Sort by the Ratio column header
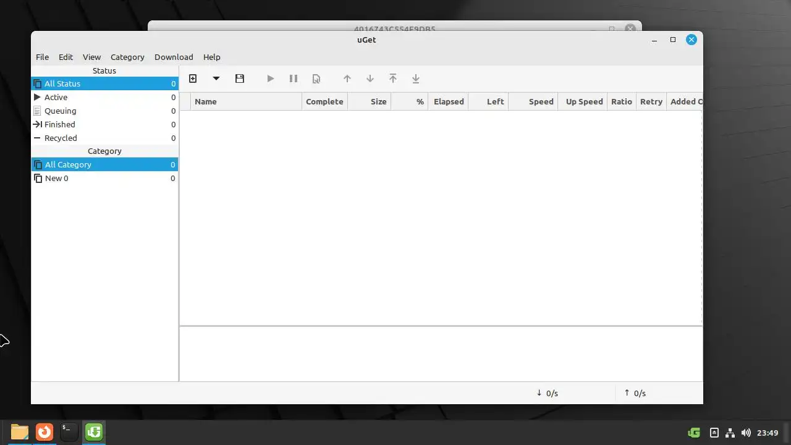This screenshot has height=445, width=791. (622, 101)
